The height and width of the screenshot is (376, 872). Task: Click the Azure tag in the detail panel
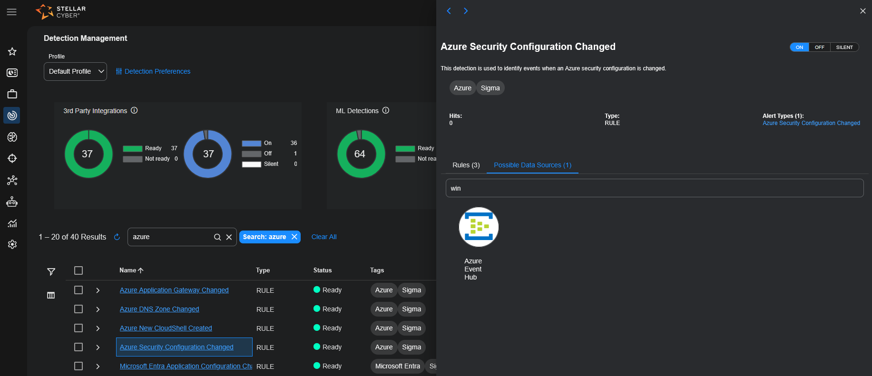[x=462, y=88]
